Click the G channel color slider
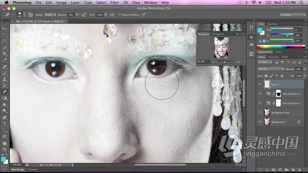The width and height of the screenshot is (308, 173). tap(281, 34)
